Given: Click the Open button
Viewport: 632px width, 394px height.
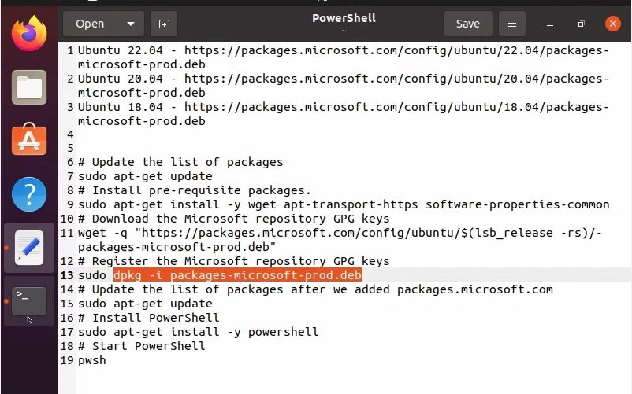Looking at the screenshot, I should coord(90,24).
